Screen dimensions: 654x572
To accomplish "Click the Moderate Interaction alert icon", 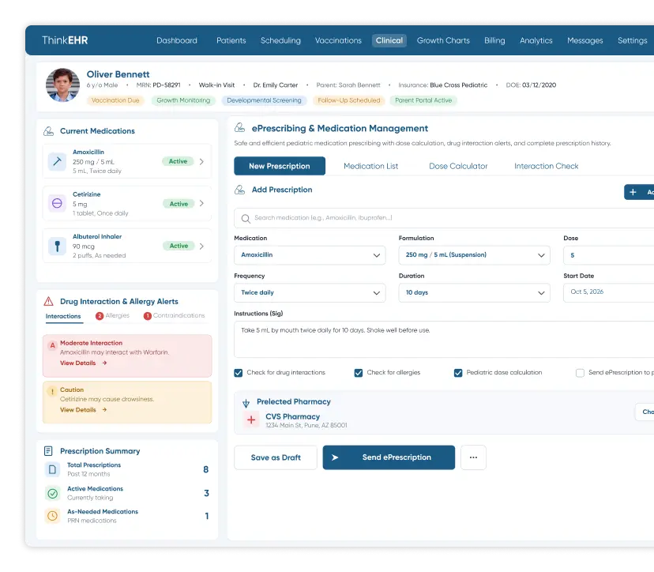I will pyautogui.click(x=53, y=345).
